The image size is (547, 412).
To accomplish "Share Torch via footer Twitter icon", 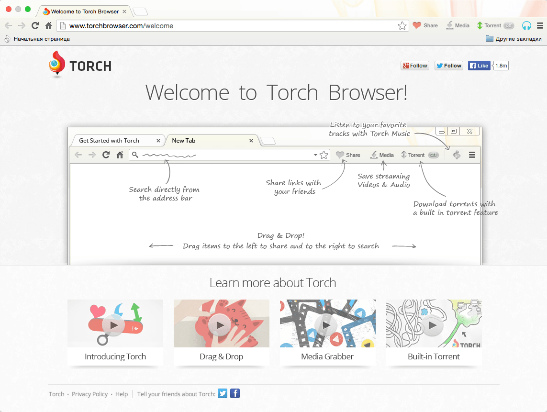I will coord(223,393).
